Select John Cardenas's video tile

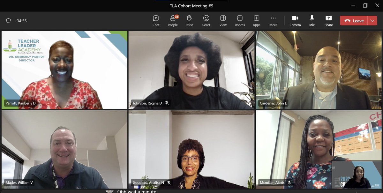[x=319, y=70]
